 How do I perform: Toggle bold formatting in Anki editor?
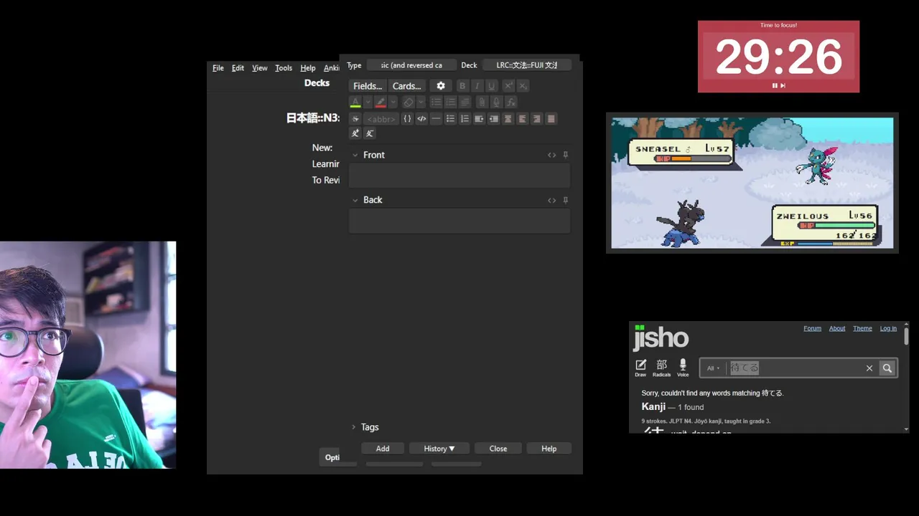[462, 86]
